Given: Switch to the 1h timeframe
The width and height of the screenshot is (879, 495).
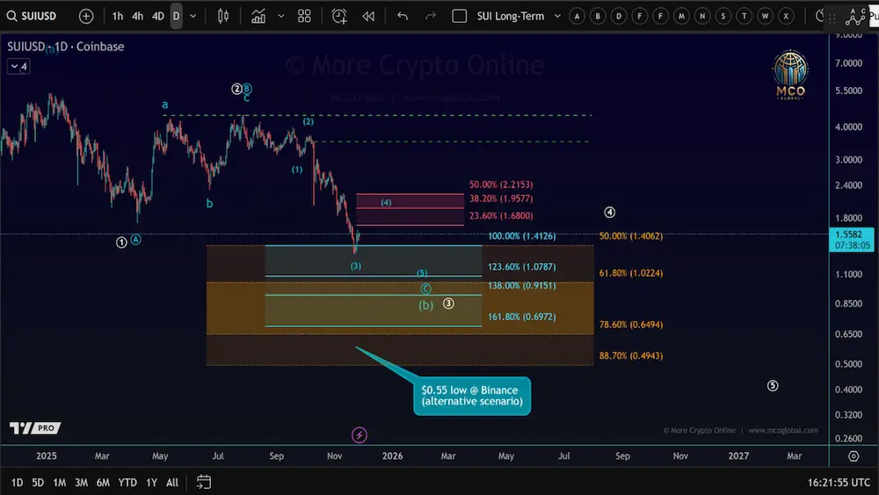Looking at the screenshot, I should (118, 16).
